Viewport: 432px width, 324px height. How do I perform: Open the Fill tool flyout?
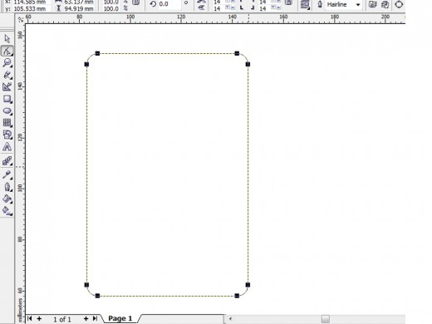coord(7,199)
